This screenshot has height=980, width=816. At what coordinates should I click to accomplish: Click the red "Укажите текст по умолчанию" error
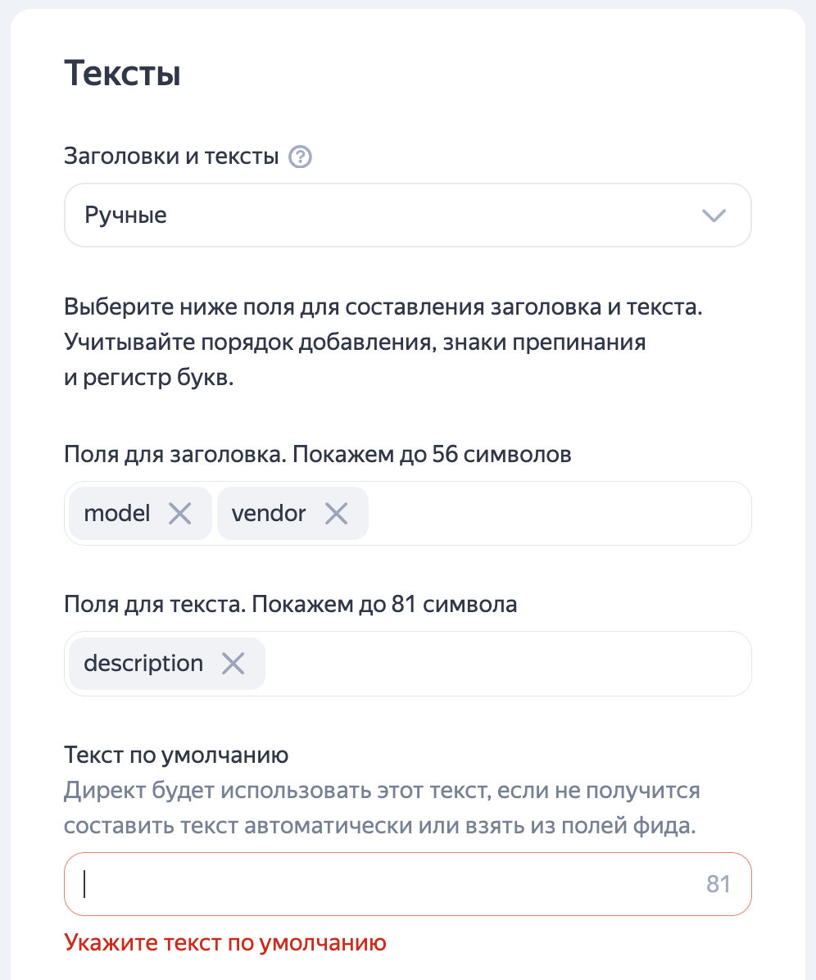[225, 942]
